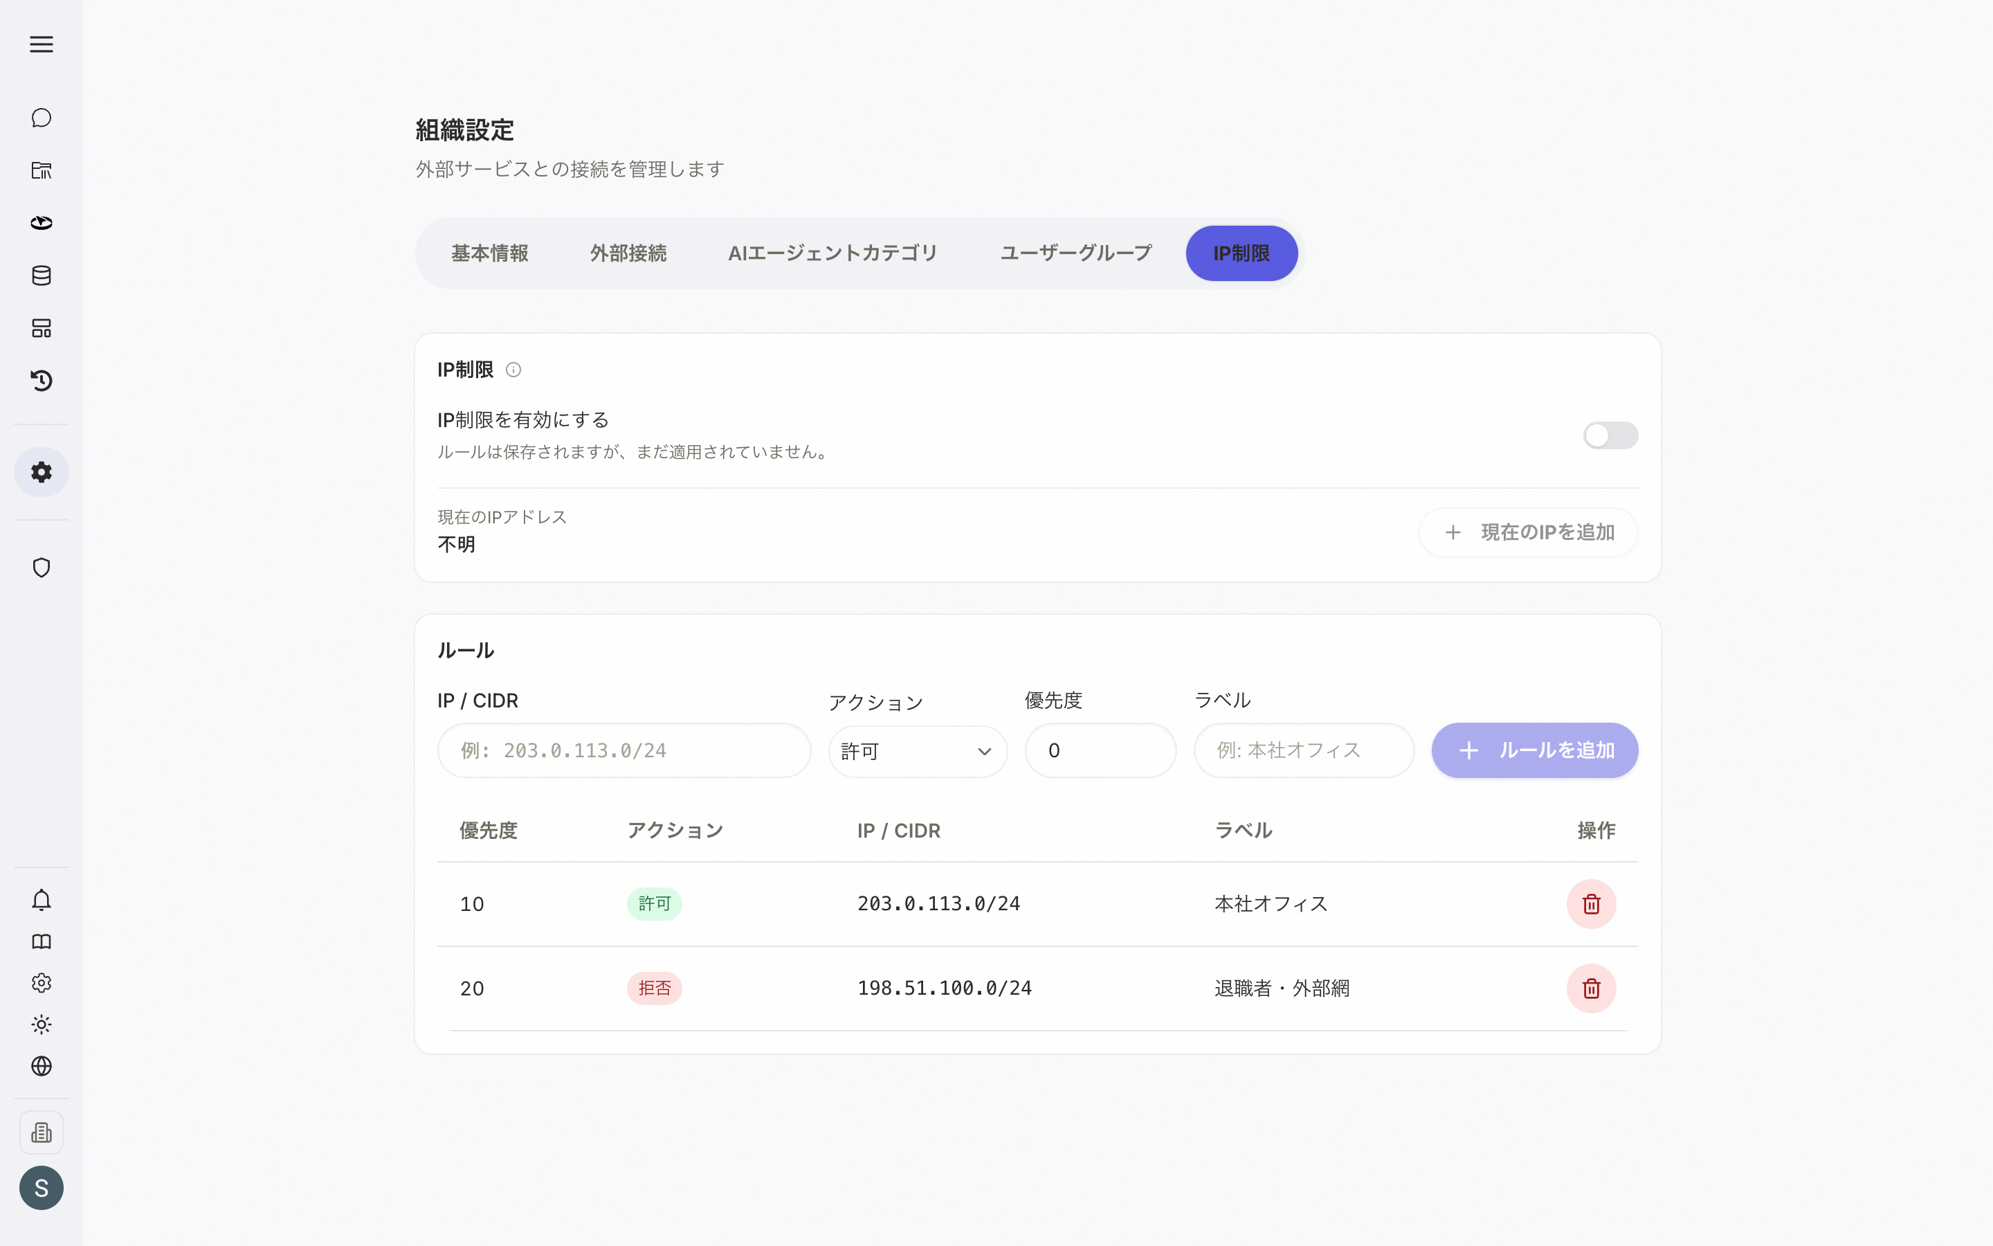Click the 203.0.113.0/24 table cell
This screenshot has width=1993, height=1246.
click(939, 904)
